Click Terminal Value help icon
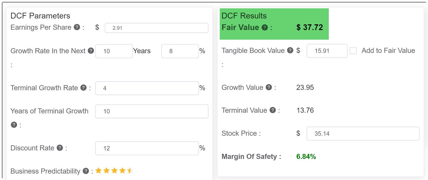 click(273, 110)
